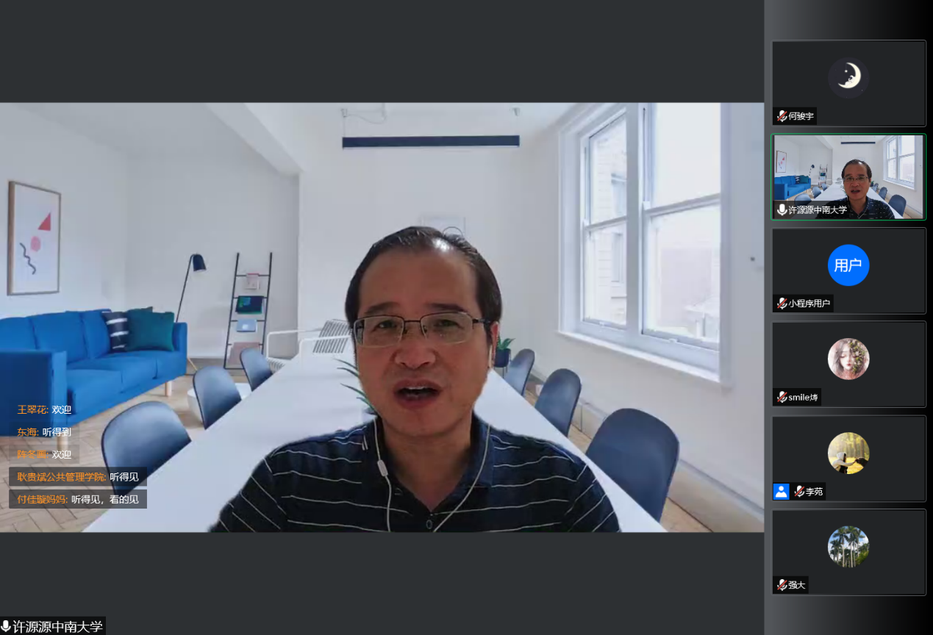Click the muted mic icon beside smile烤
933x635 pixels.
point(782,398)
